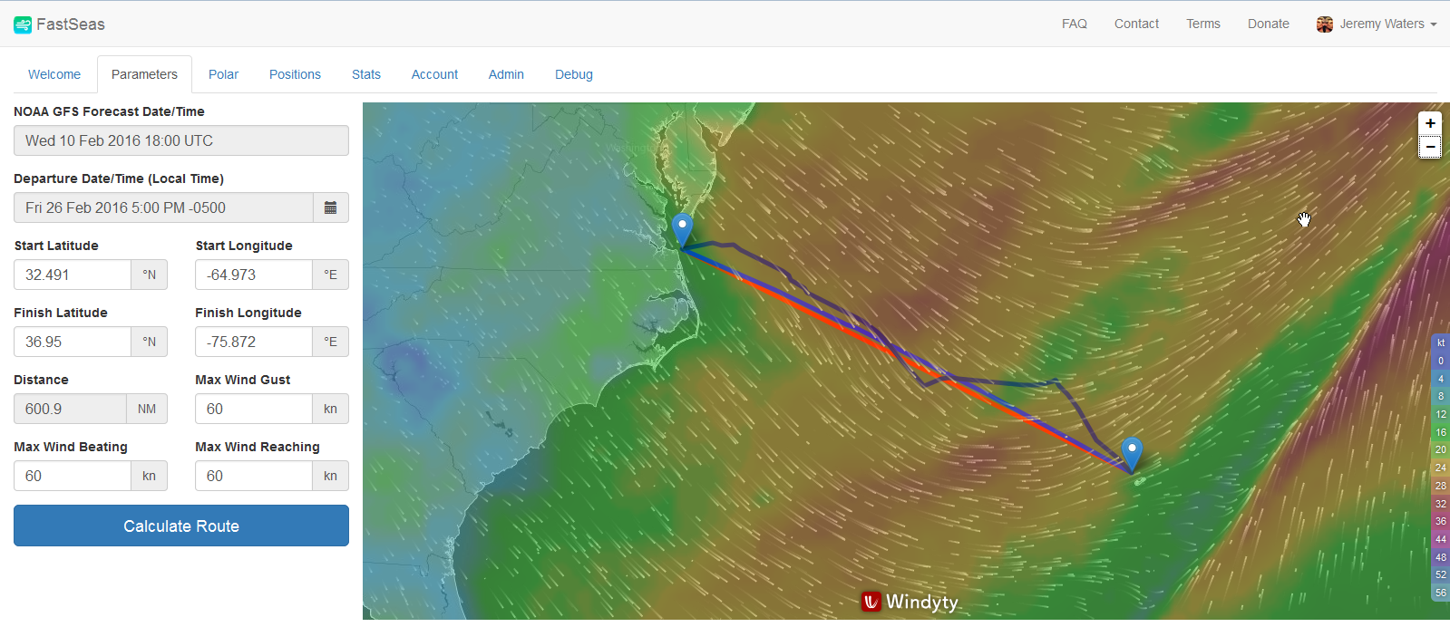Edit the Max Wind Gust field
This screenshot has width=1450, height=627.
click(x=254, y=409)
